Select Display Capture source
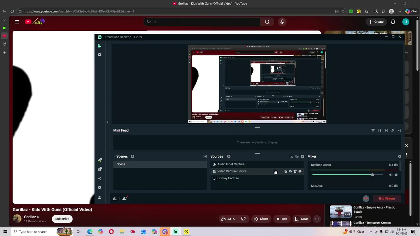The image size is (420, 236). coord(257,178)
